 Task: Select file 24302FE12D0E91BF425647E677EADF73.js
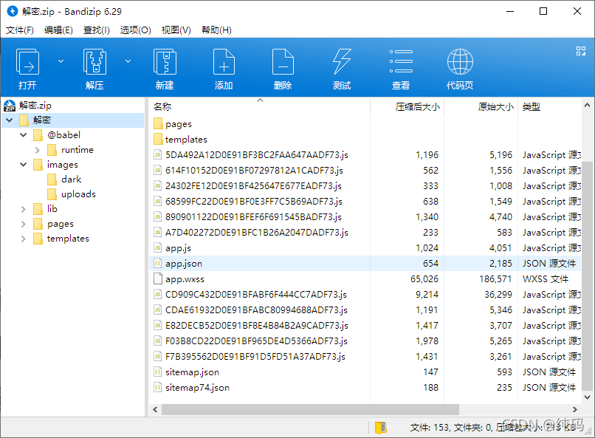pyautogui.click(x=365, y=186)
